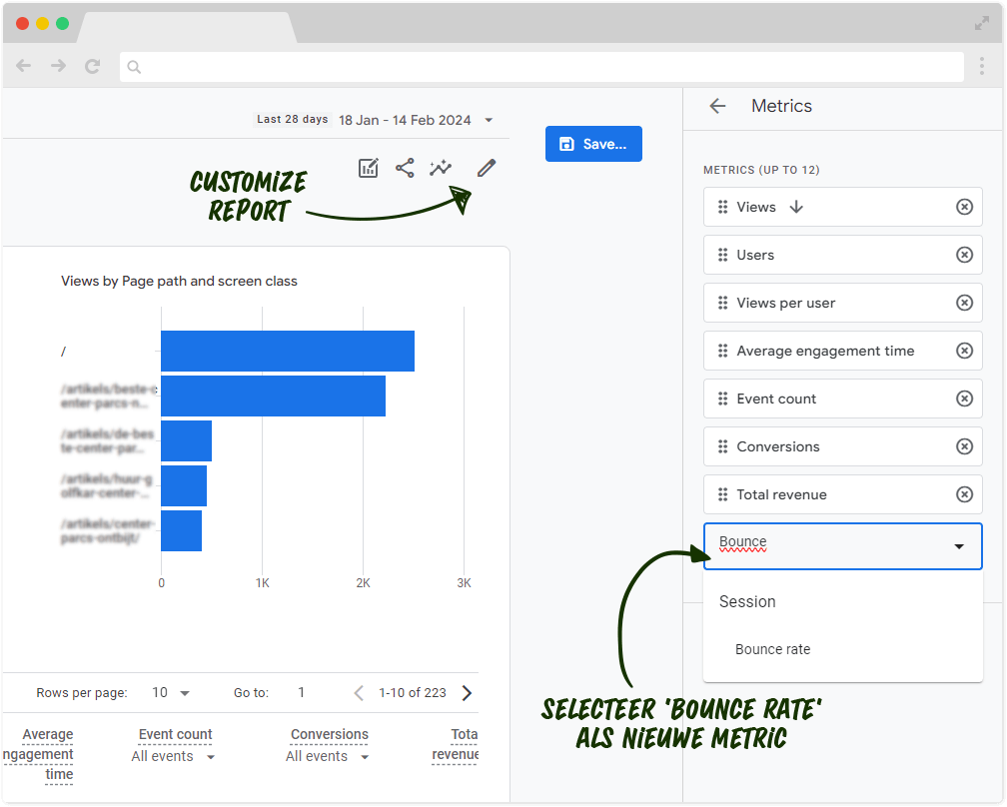The width and height of the screenshot is (1007, 807).
Task: Grab the drag handle of Views metric
Action: tap(722, 207)
